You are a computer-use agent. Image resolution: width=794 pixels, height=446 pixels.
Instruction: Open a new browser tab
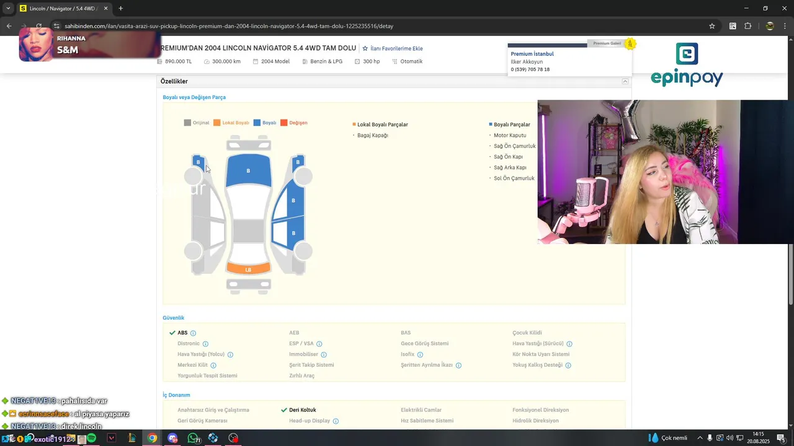click(x=120, y=9)
